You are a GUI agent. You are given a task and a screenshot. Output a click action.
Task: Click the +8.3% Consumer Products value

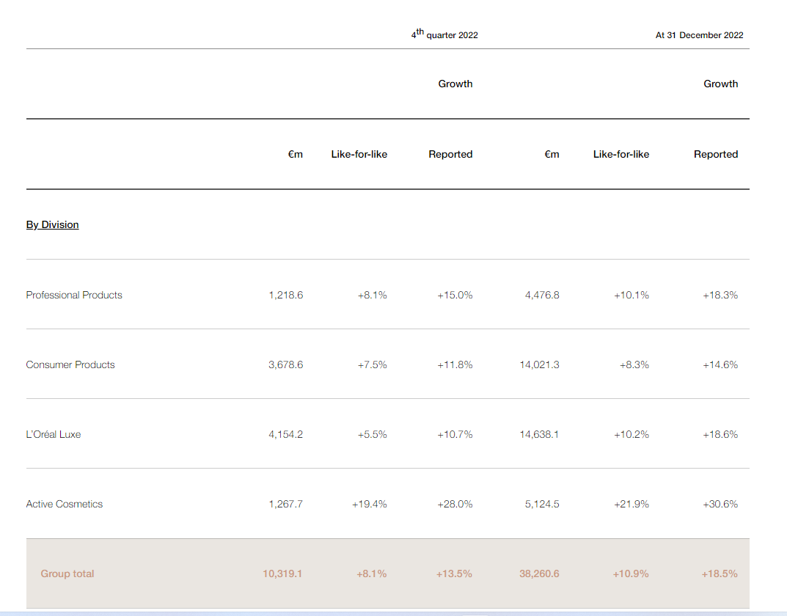pyautogui.click(x=634, y=364)
